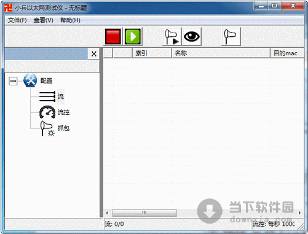Click the rightmost net icon in toolbar
This screenshot has width=308, height=234.
click(x=231, y=37)
